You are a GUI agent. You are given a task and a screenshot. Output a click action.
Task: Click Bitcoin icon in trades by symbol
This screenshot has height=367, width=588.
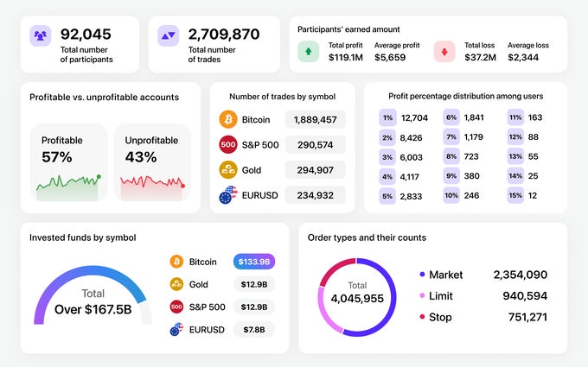click(x=228, y=119)
